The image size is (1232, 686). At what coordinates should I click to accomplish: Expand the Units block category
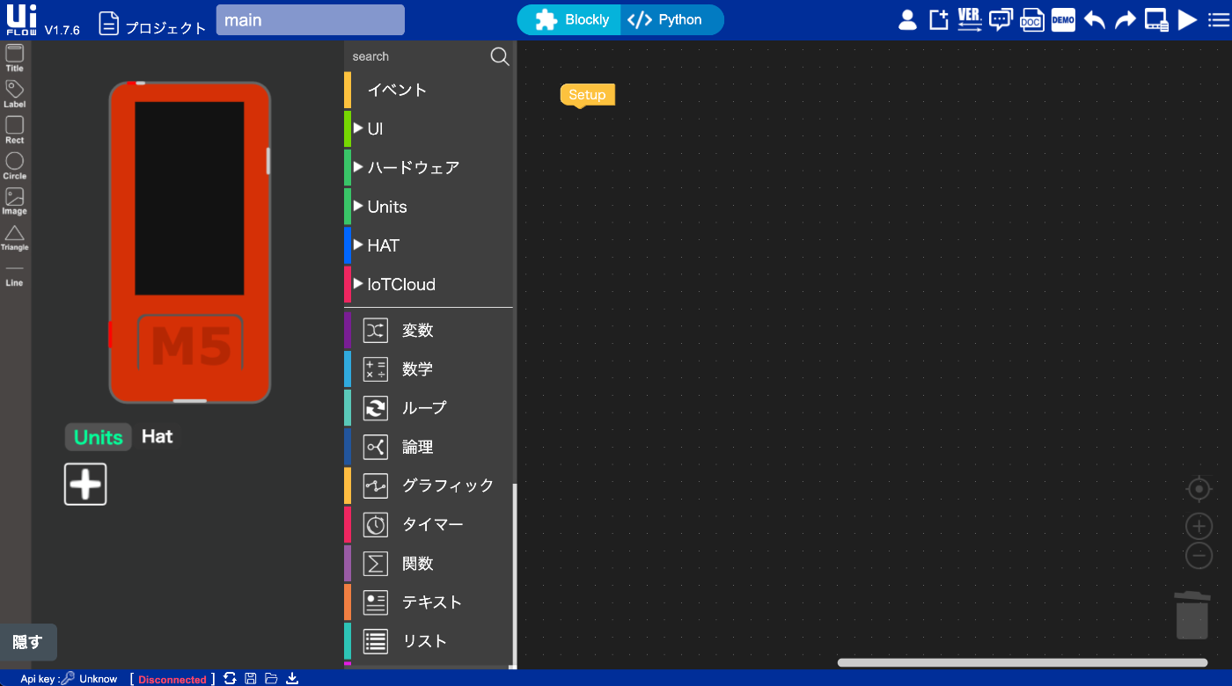pos(428,207)
